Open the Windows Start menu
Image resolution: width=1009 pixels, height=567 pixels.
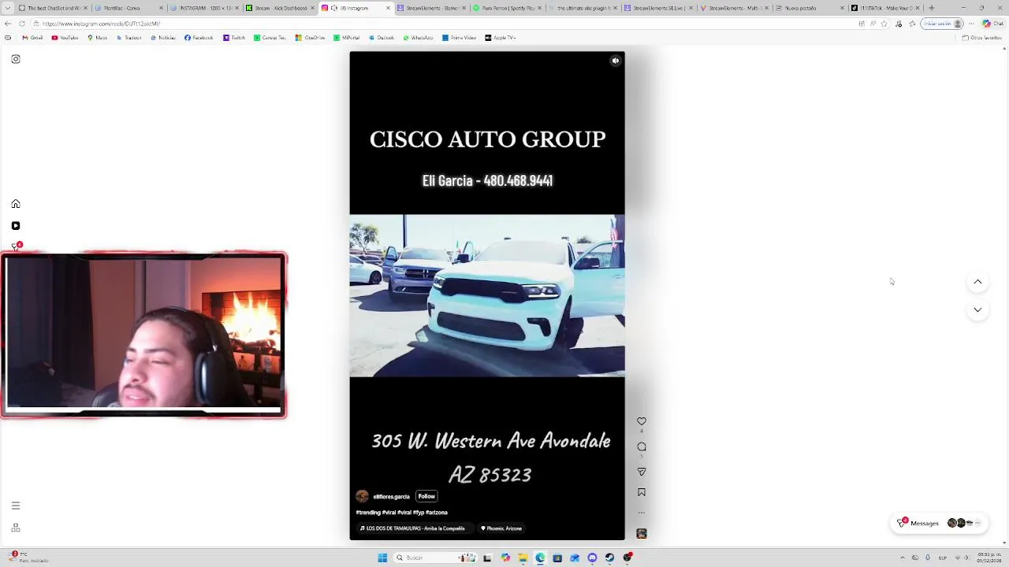click(382, 558)
